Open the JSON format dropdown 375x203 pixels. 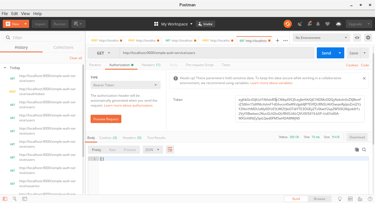click(153, 150)
